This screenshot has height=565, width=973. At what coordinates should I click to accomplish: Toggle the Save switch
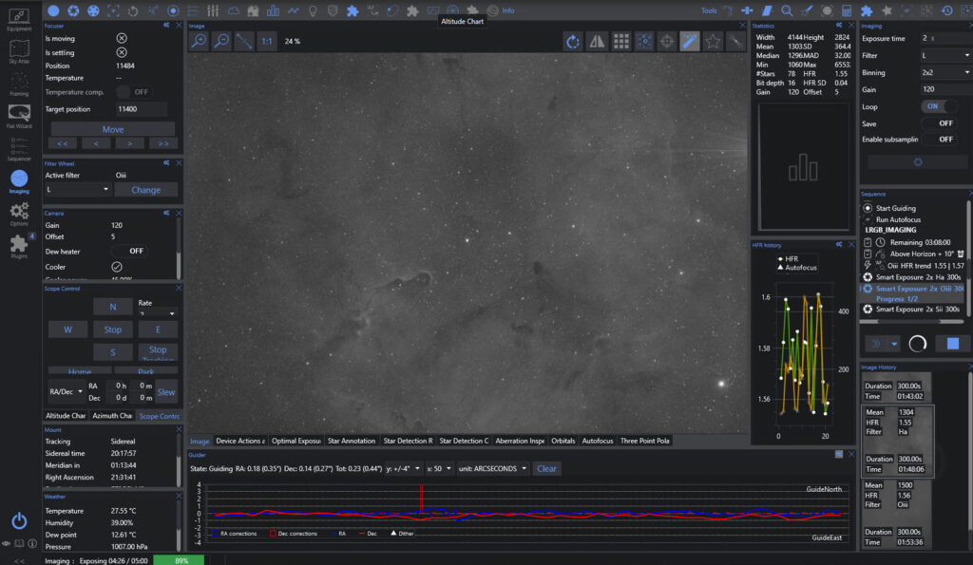[x=939, y=122]
